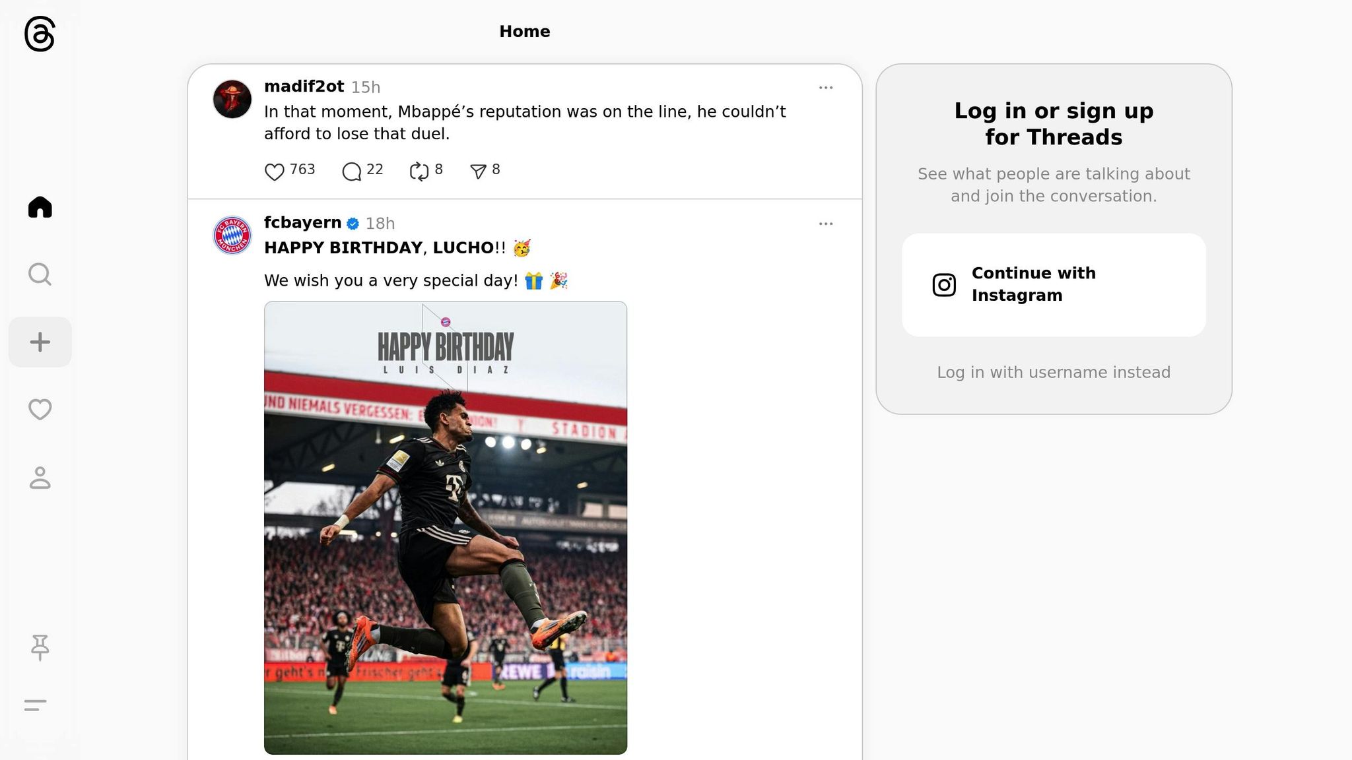Click the Threads logo icon
The height and width of the screenshot is (760, 1352).
(x=40, y=34)
